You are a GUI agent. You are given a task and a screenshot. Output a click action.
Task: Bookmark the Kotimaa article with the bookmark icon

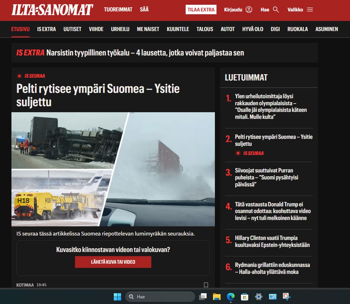tap(206, 285)
